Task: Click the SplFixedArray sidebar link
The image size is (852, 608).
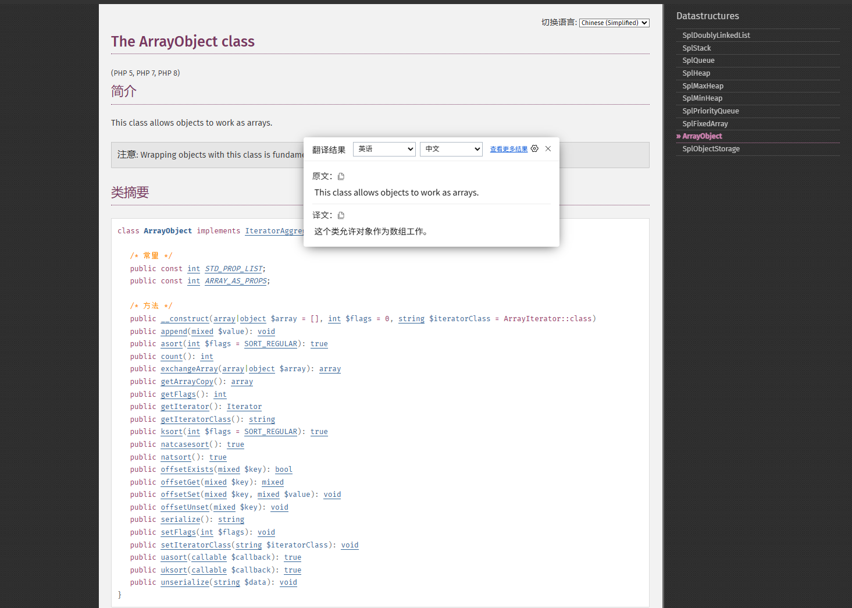Action: point(705,124)
